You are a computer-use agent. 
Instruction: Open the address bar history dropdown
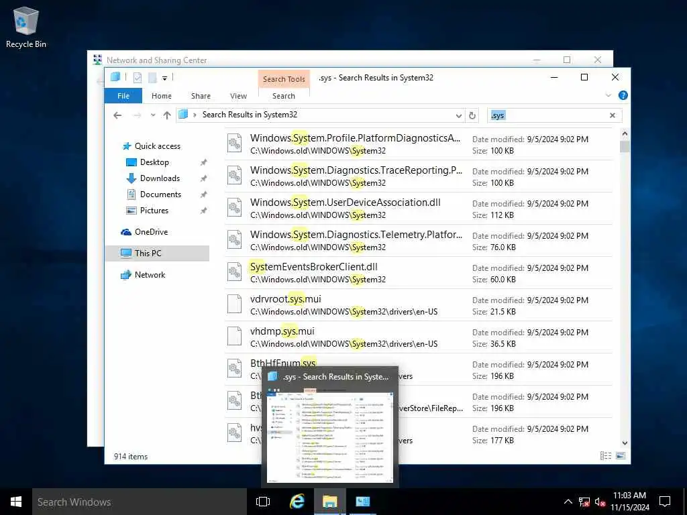(x=458, y=115)
